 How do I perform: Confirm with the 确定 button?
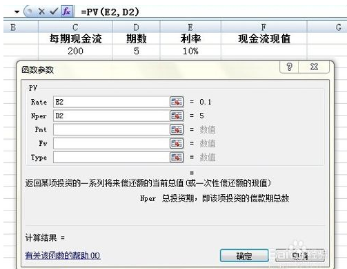pos(244,256)
